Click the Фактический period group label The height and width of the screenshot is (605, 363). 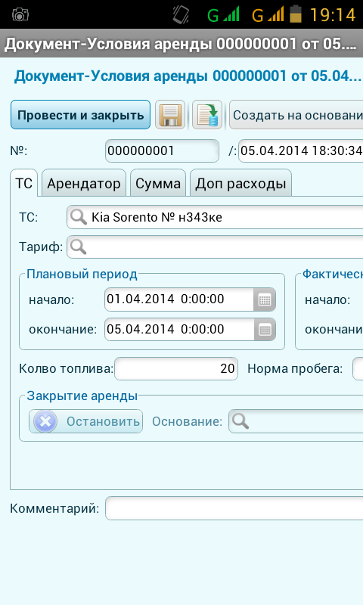[333, 274]
